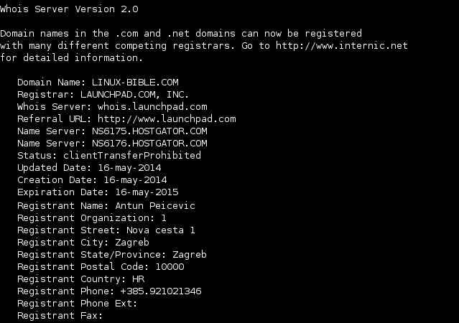Click the Registrant Fax label line
This screenshot has width=459, height=323.
click(60, 316)
